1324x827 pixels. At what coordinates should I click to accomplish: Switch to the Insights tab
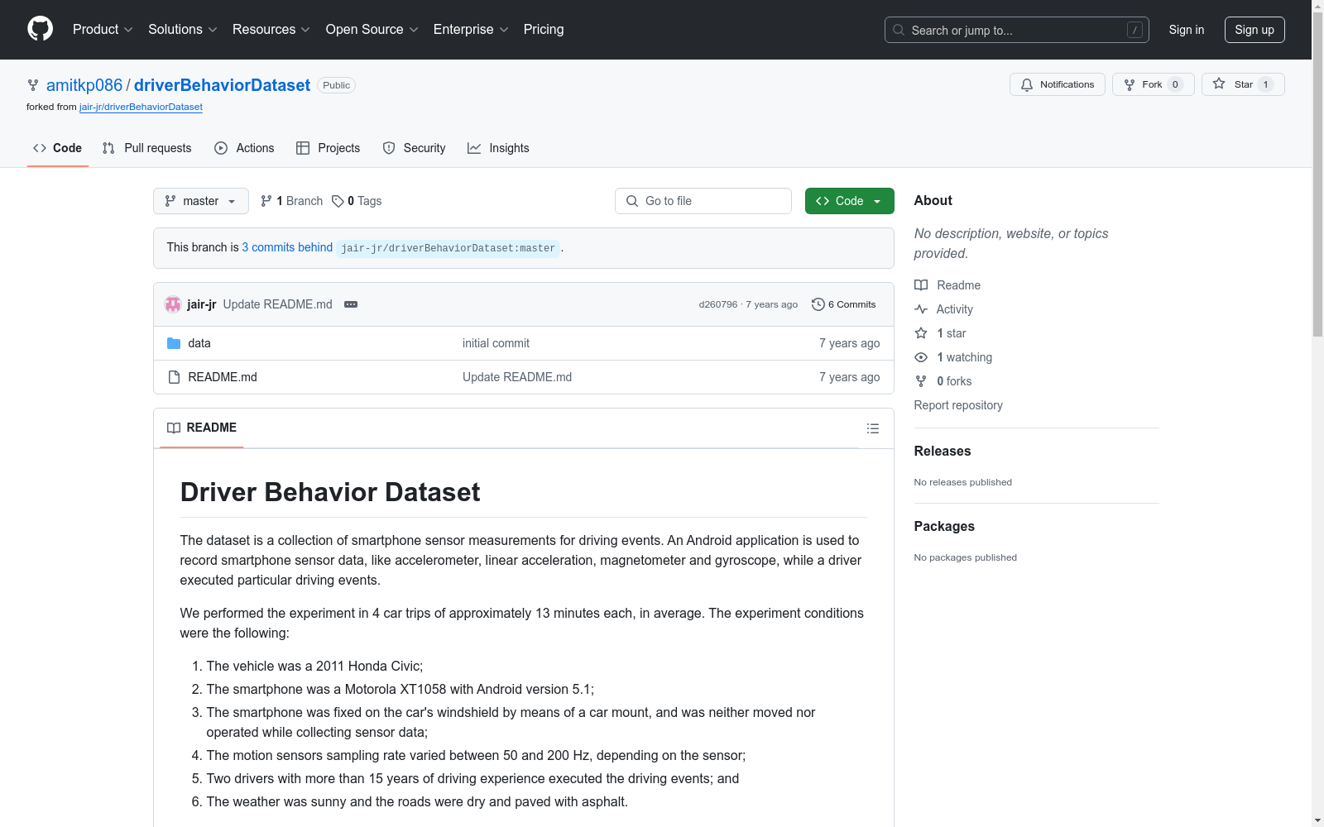[498, 148]
